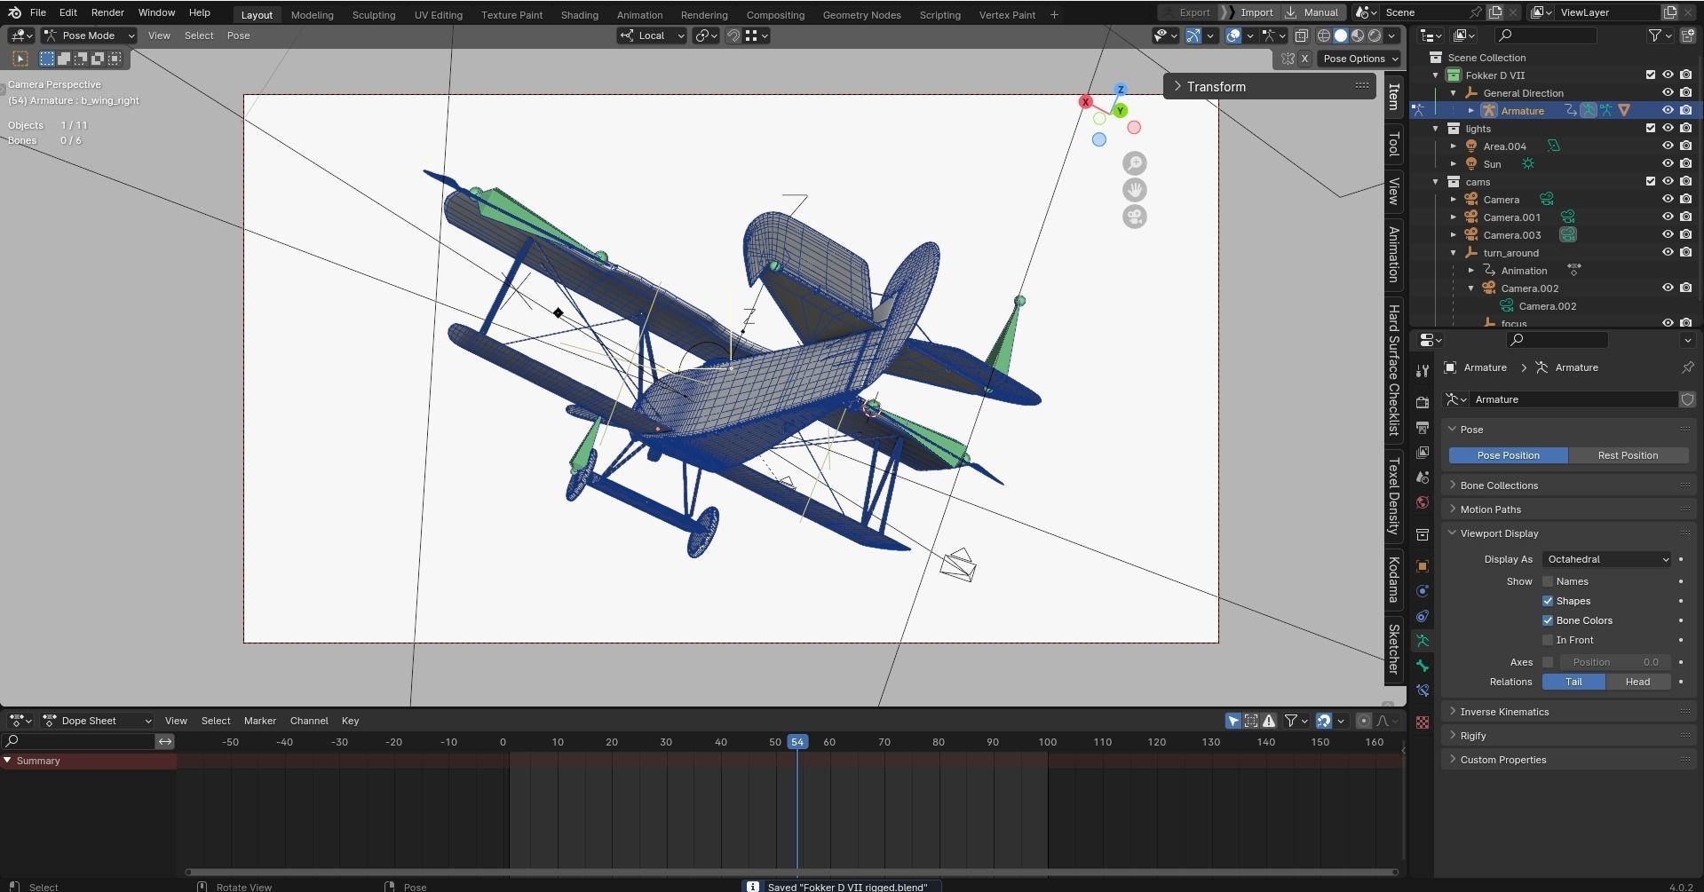Viewport: 1704px width, 892px height.
Task: Select the tweak tool icon
Action: coord(20,59)
